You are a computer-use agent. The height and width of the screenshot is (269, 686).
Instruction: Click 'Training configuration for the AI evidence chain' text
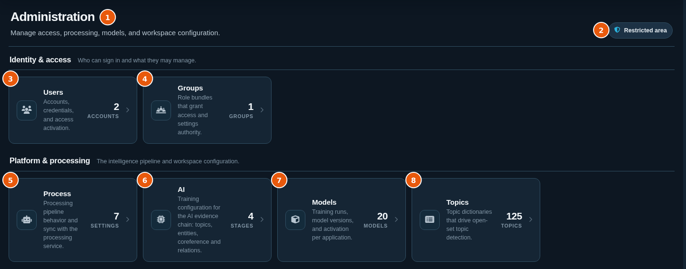point(199,224)
